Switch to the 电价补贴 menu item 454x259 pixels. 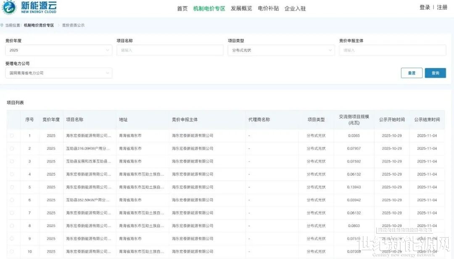click(x=268, y=8)
